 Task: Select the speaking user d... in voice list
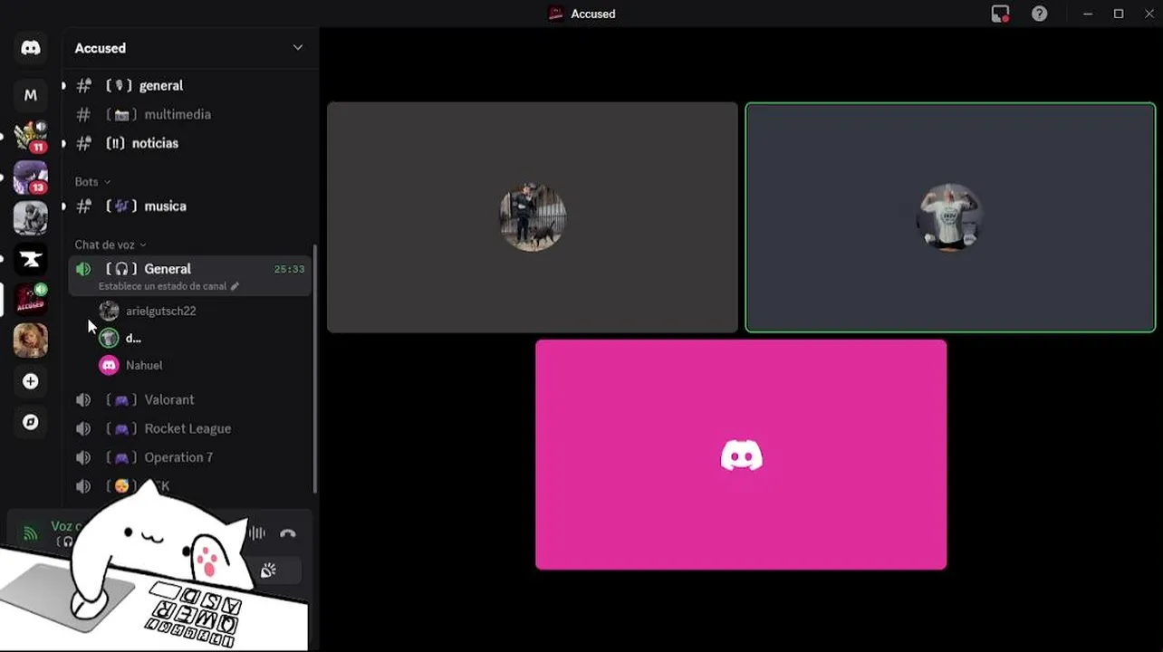tap(201, 338)
